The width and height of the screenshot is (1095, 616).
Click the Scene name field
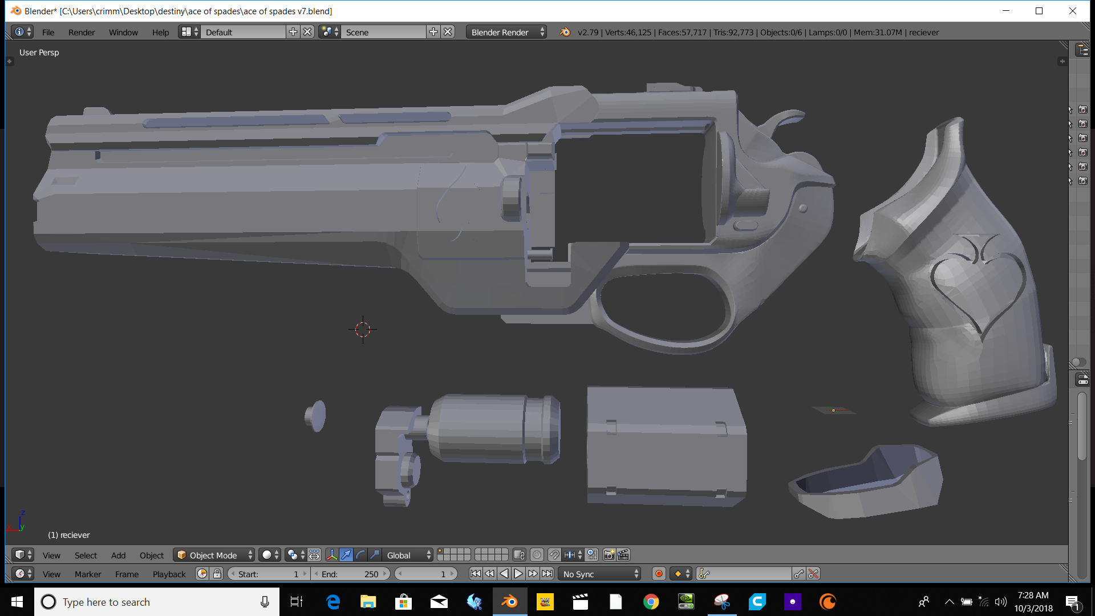(384, 33)
